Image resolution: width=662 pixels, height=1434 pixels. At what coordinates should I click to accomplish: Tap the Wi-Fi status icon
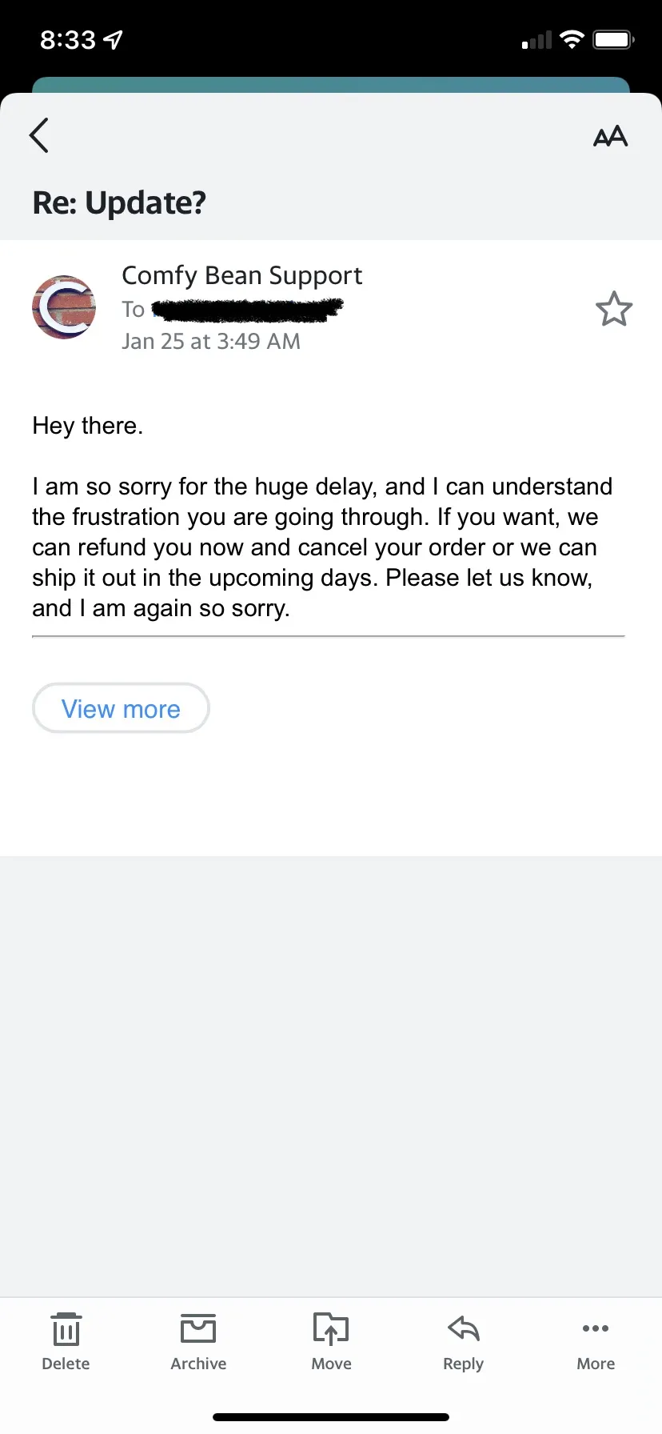click(572, 39)
